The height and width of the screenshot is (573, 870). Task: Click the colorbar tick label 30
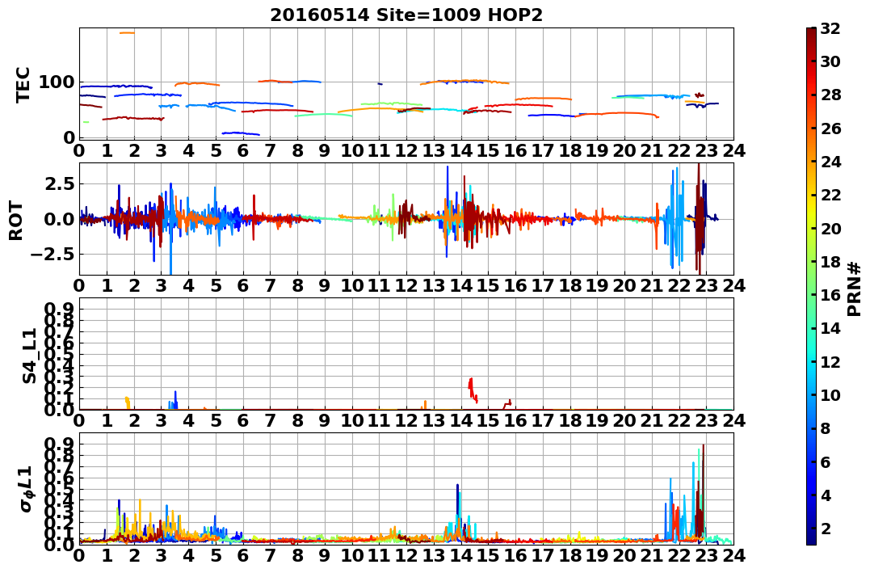click(830, 61)
